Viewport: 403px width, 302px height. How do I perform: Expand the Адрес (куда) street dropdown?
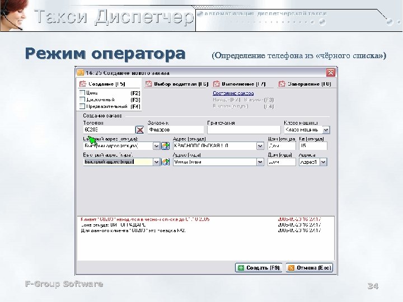pos(260,162)
